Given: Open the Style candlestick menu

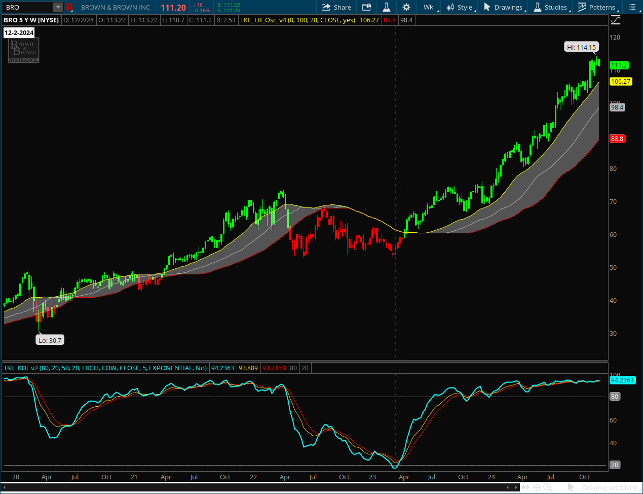Looking at the screenshot, I should pyautogui.click(x=460, y=7).
